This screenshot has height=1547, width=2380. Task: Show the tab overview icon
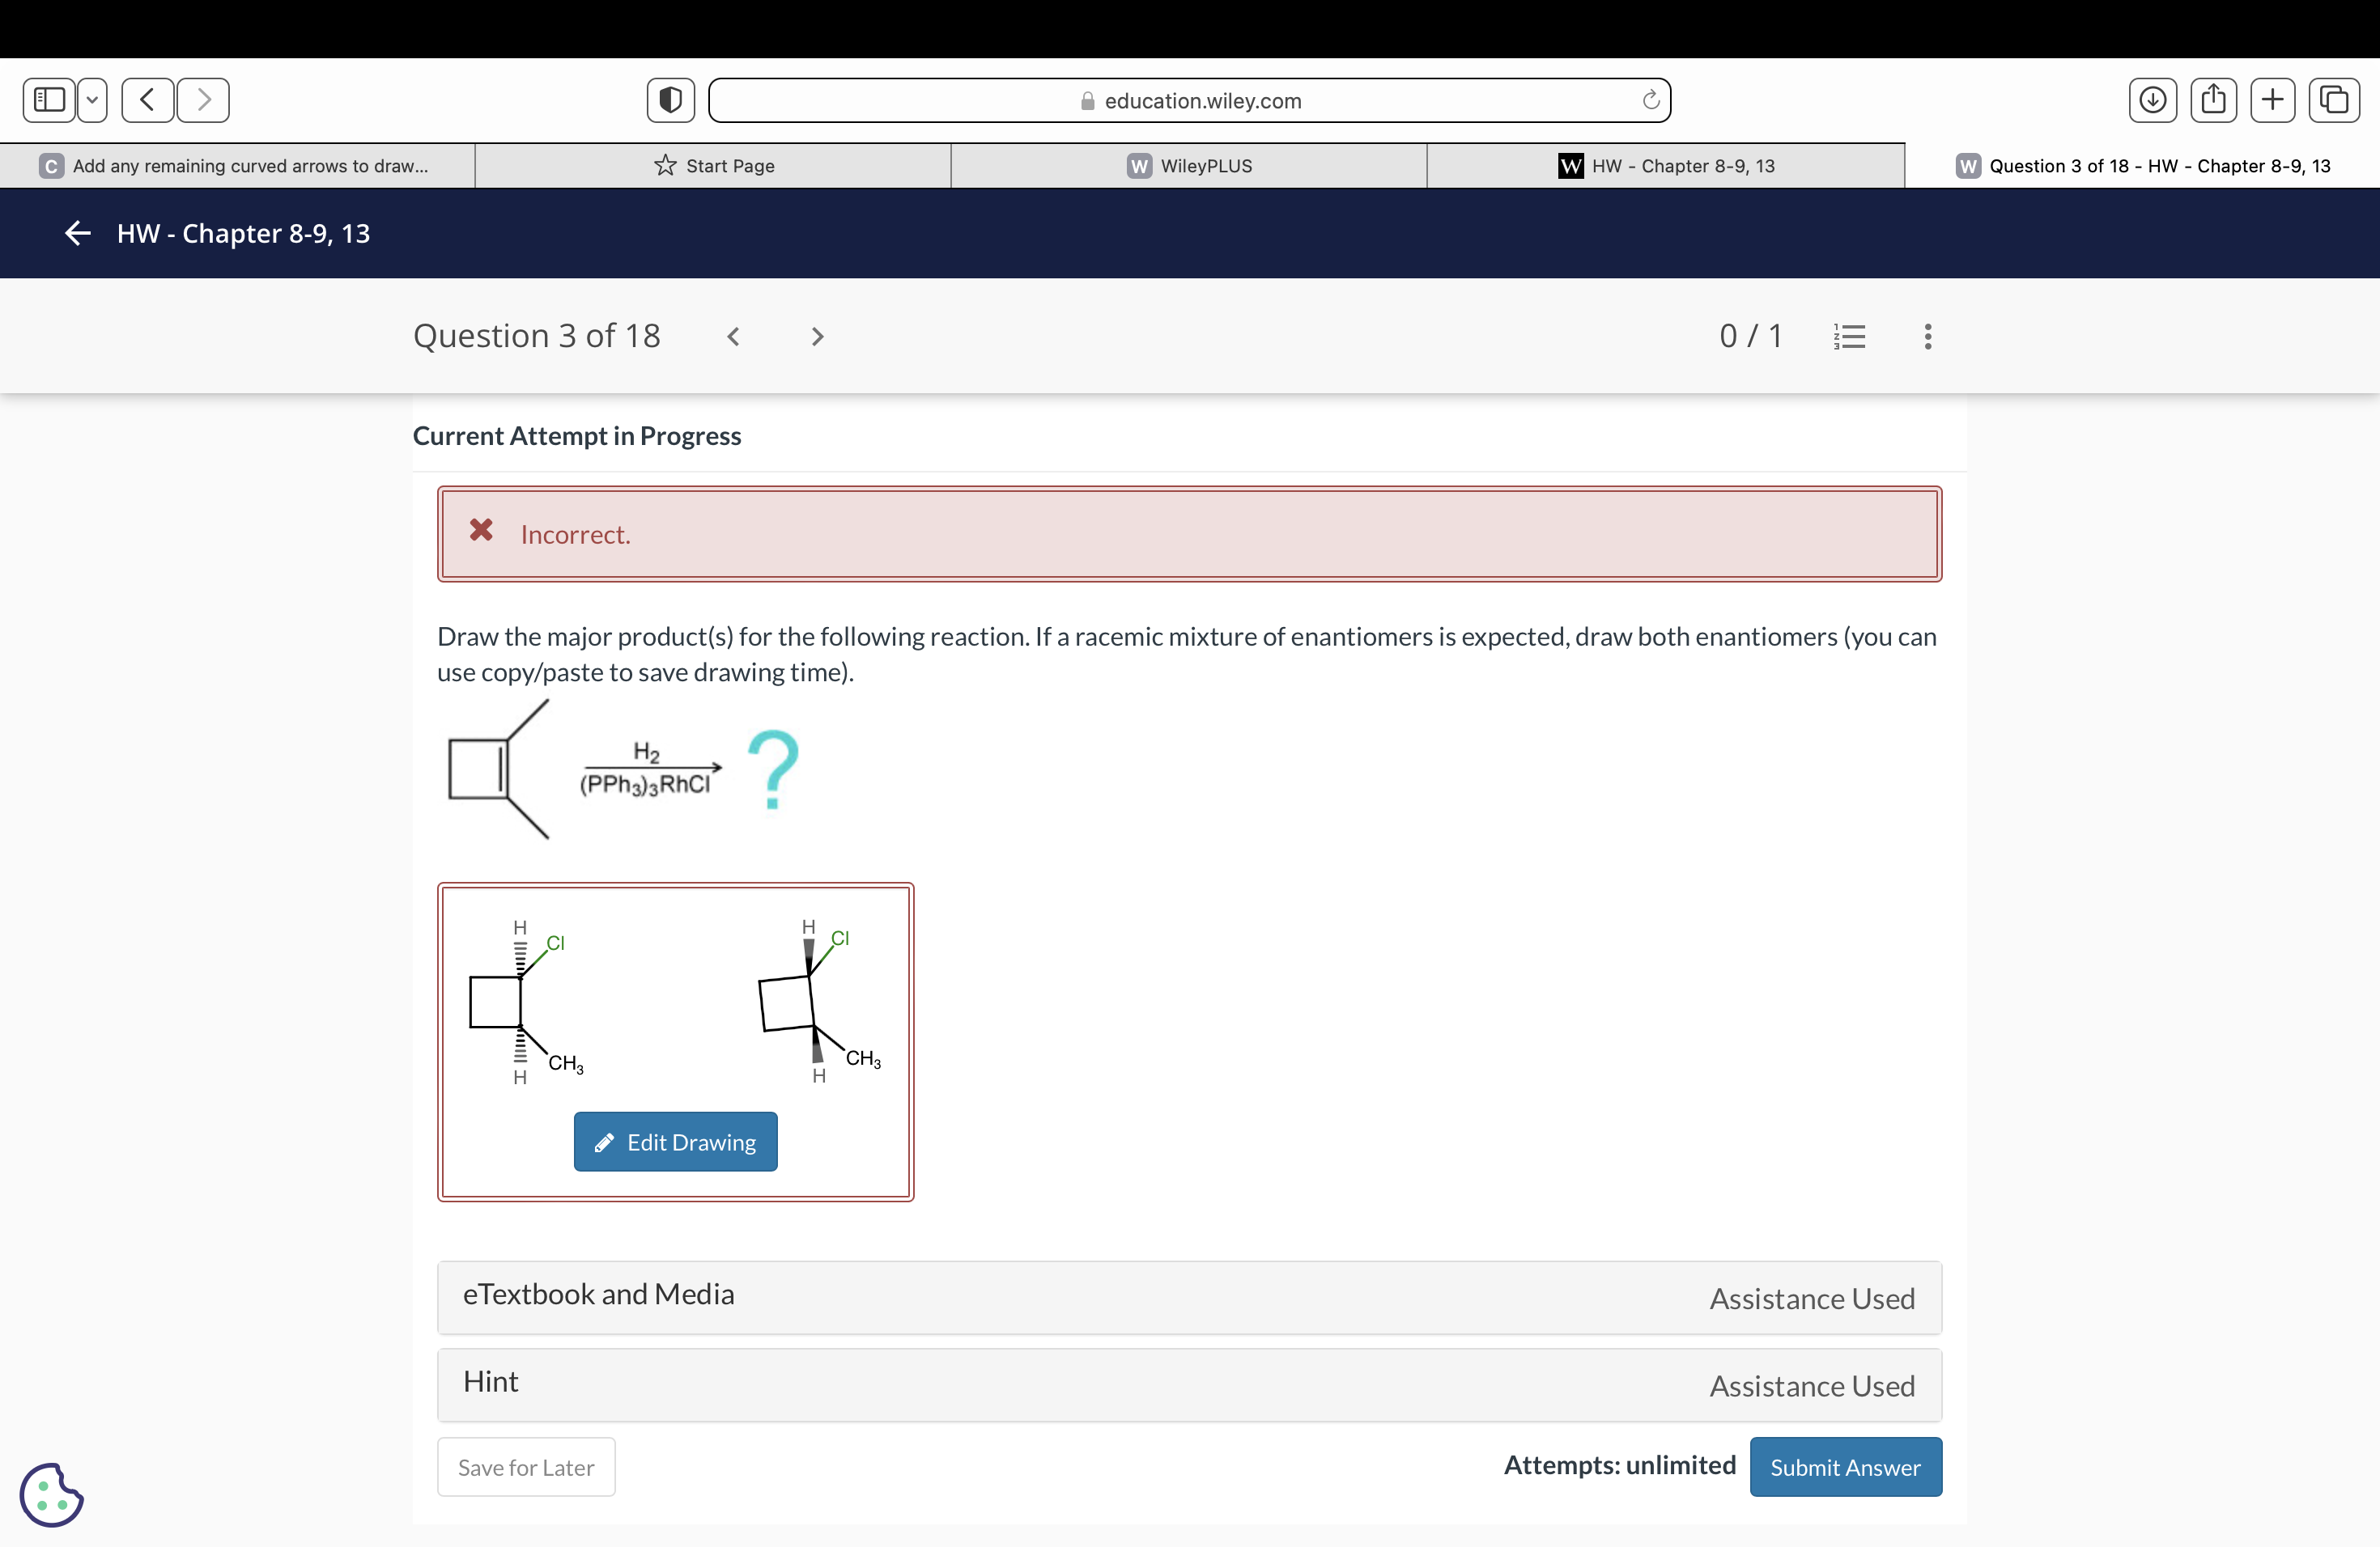point(2334,99)
